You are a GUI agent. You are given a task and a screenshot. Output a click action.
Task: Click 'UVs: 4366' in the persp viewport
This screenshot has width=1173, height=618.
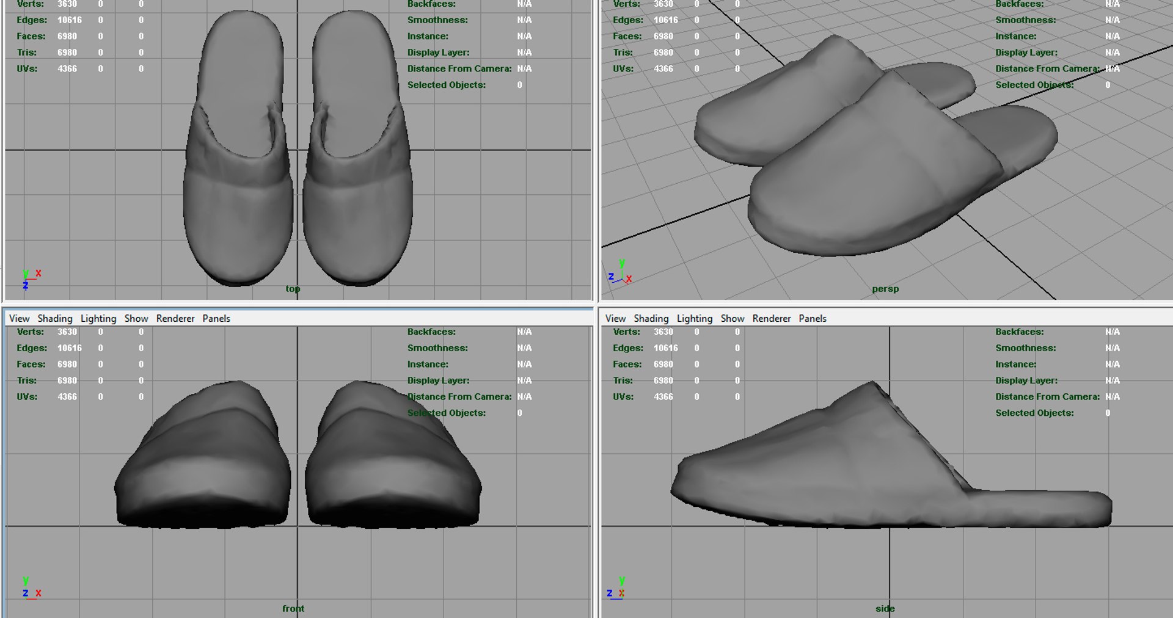coord(643,68)
